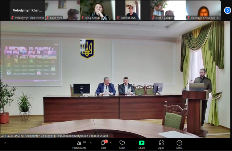Click the main speaker name label Національний Університет
The height and width of the screenshot is (151, 232).
tap(57, 136)
